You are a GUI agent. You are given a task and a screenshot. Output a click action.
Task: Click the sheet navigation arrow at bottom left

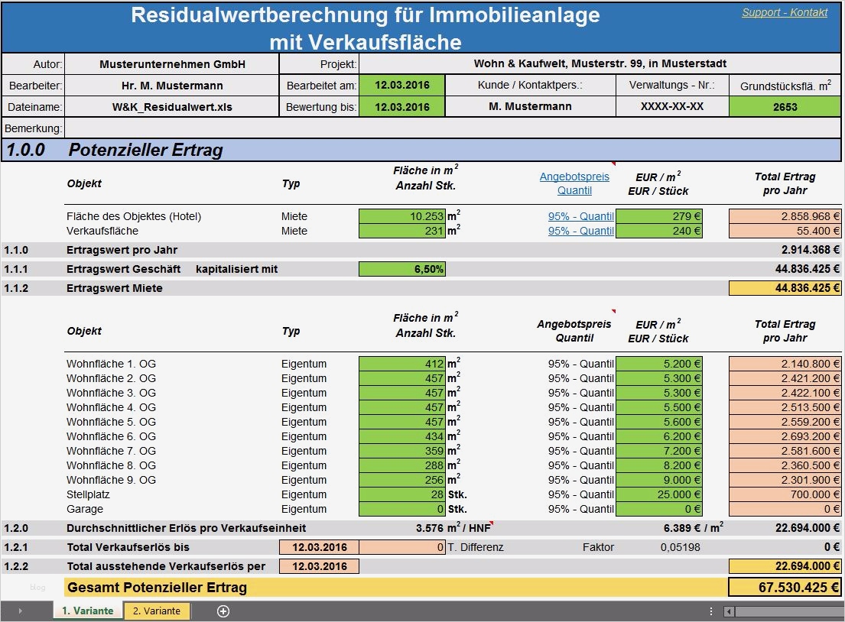(x=20, y=611)
